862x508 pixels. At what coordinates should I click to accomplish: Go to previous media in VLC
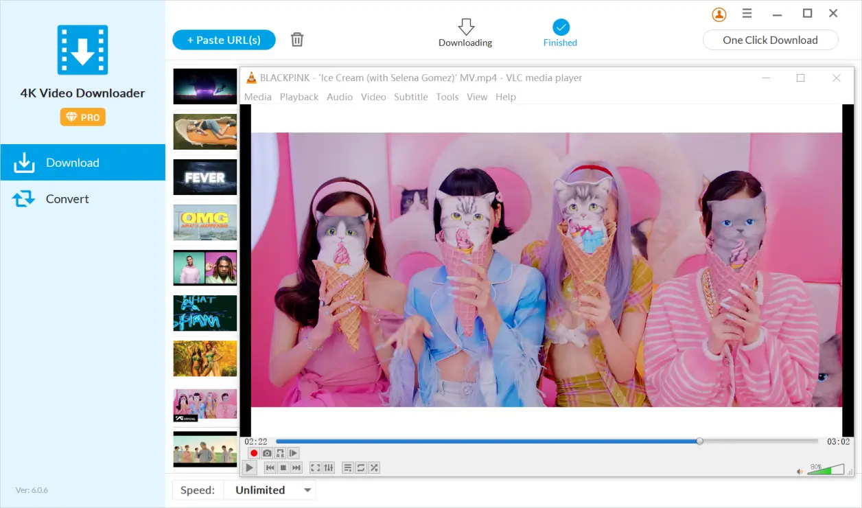click(x=270, y=467)
